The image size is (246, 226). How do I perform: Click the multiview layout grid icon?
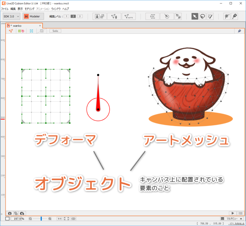click(x=222, y=218)
